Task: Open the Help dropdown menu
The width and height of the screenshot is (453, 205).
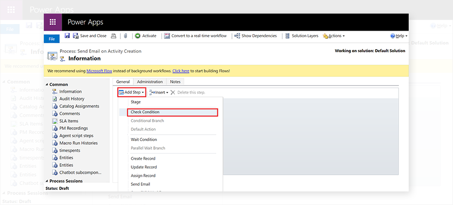Action: click(x=399, y=36)
